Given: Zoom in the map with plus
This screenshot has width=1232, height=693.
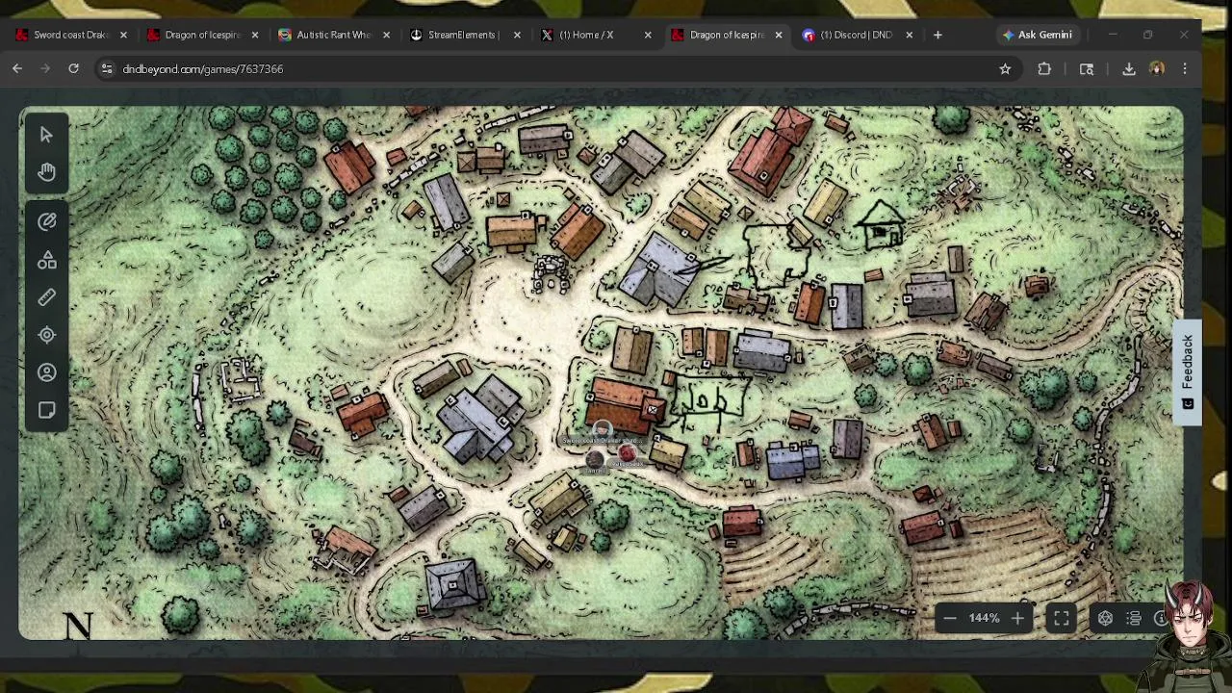Looking at the screenshot, I should click(x=1017, y=618).
